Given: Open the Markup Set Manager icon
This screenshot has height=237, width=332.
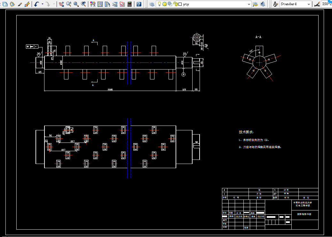Looking at the screenshot, I should click(x=122, y=4).
